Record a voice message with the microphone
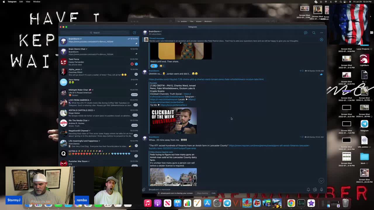 tap(321, 190)
